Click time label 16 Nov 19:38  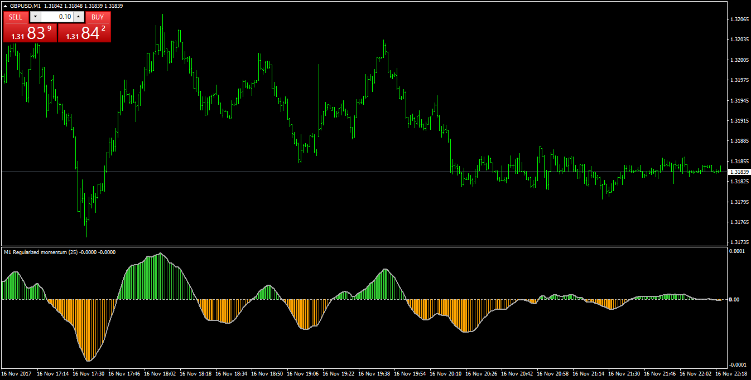[374, 374]
